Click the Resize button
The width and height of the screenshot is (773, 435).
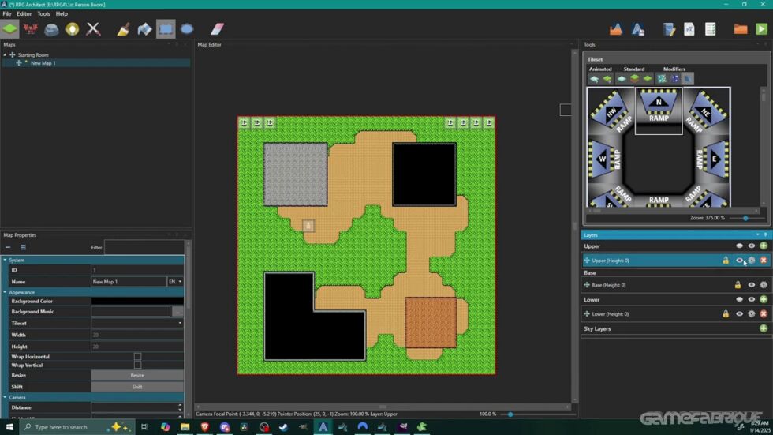coord(137,376)
